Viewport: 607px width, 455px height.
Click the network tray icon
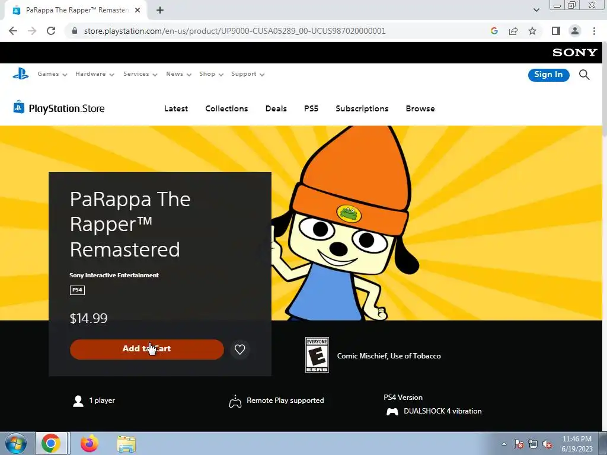click(x=533, y=444)
